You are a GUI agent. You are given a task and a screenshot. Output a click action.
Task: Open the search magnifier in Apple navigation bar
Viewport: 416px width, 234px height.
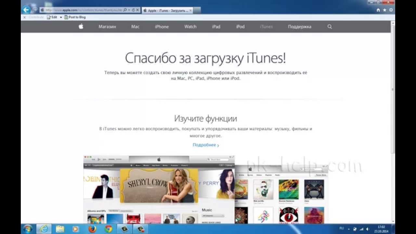[330, 27]
